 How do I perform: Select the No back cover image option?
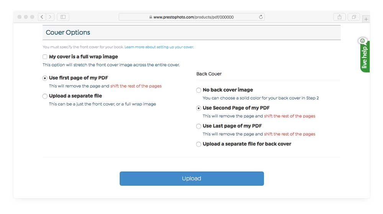[x=198, y=90]
